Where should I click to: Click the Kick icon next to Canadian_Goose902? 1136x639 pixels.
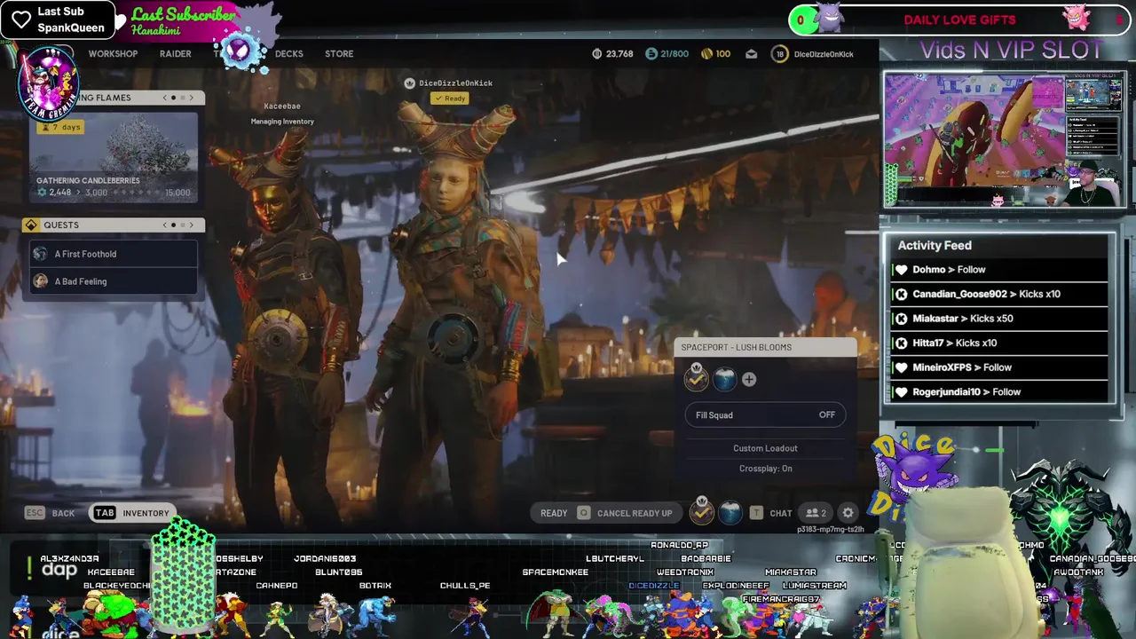point(902,294)
